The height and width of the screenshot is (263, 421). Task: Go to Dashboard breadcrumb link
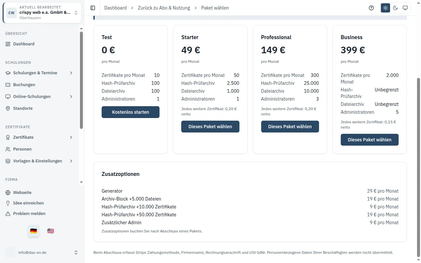tap(115, 8)
